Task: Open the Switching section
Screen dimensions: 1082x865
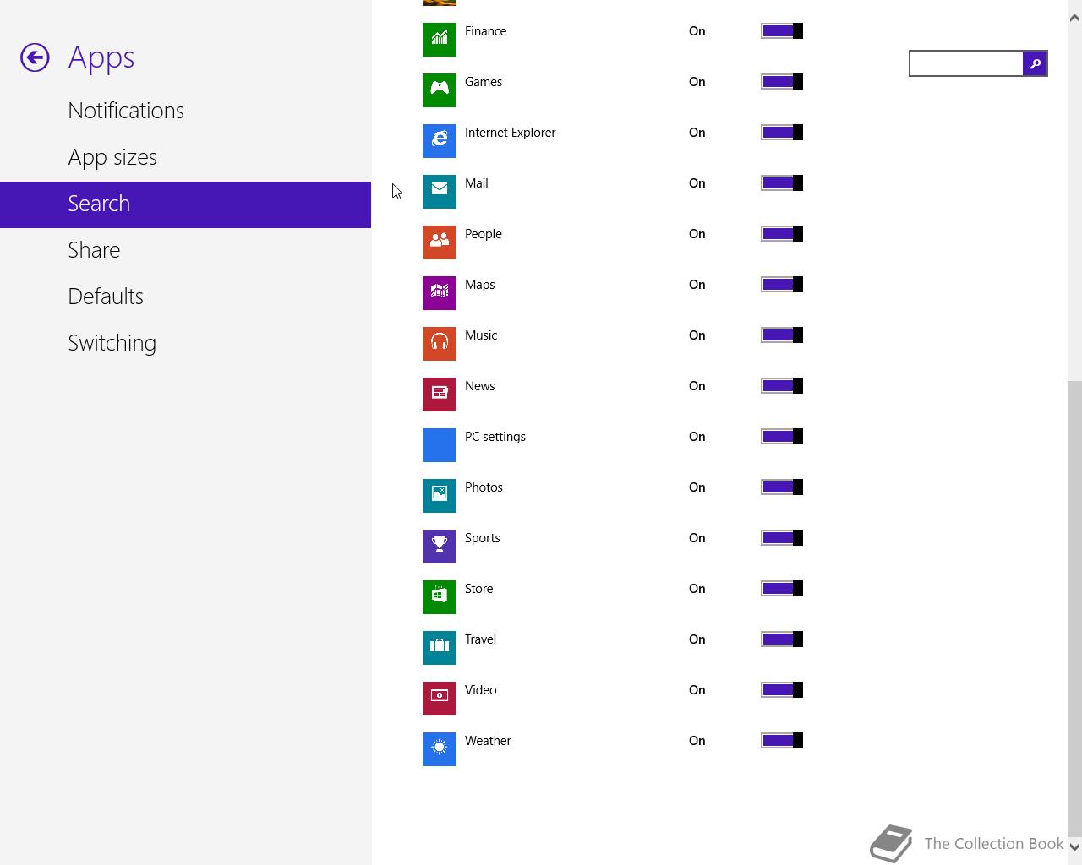Action: click(x=185, y=344)
